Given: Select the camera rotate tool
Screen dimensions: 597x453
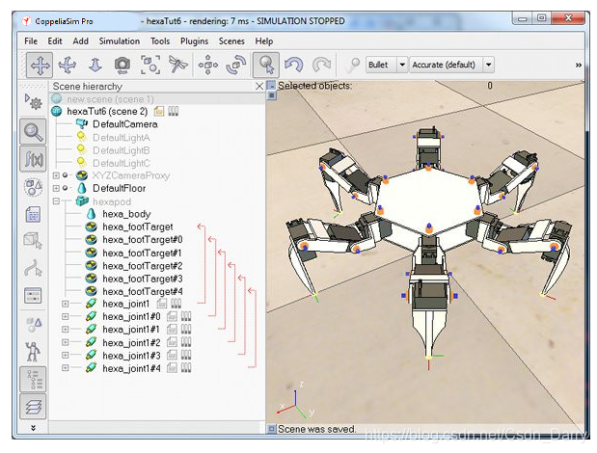Looking at the screenshot, I should [x=68, y=65].
